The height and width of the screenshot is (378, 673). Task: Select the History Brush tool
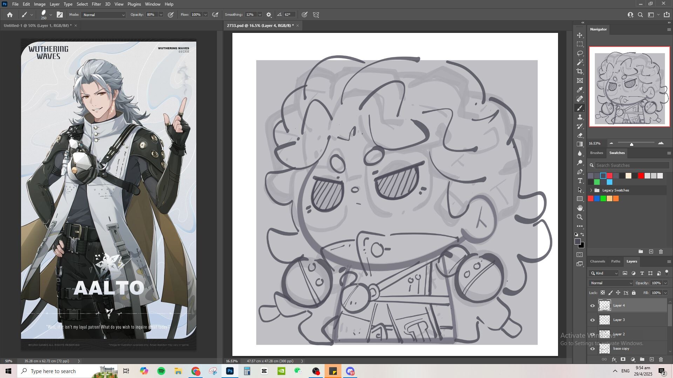pos(580,126)
